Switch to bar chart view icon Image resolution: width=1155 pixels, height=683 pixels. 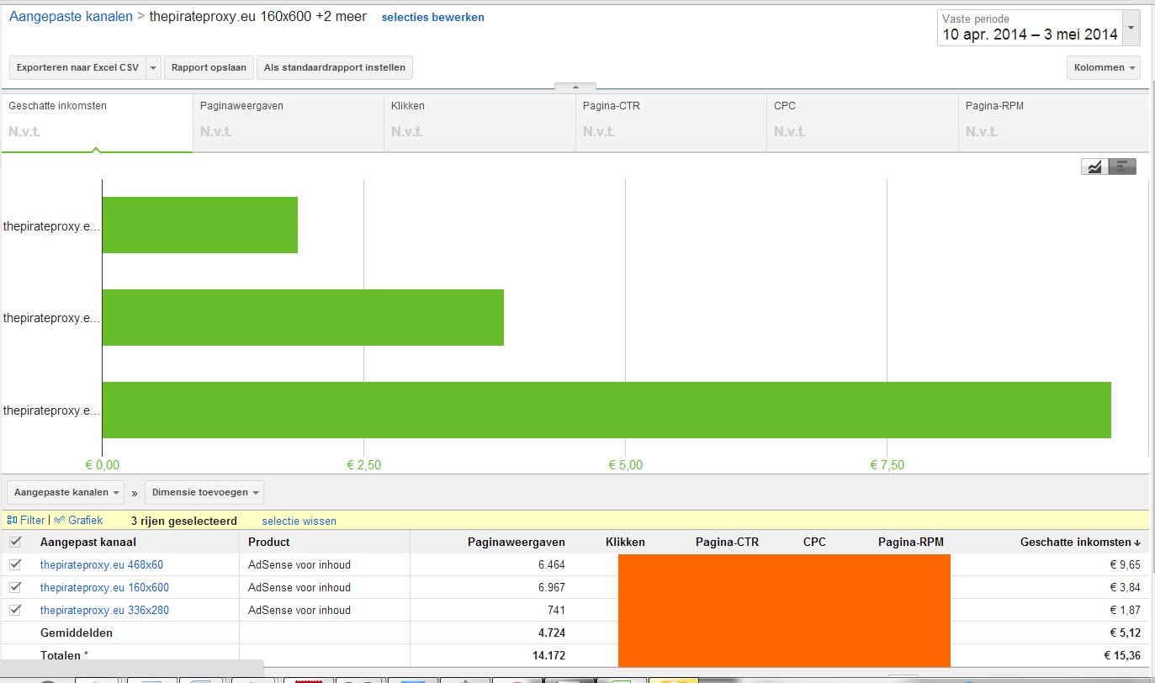(x=1122, y=167)
